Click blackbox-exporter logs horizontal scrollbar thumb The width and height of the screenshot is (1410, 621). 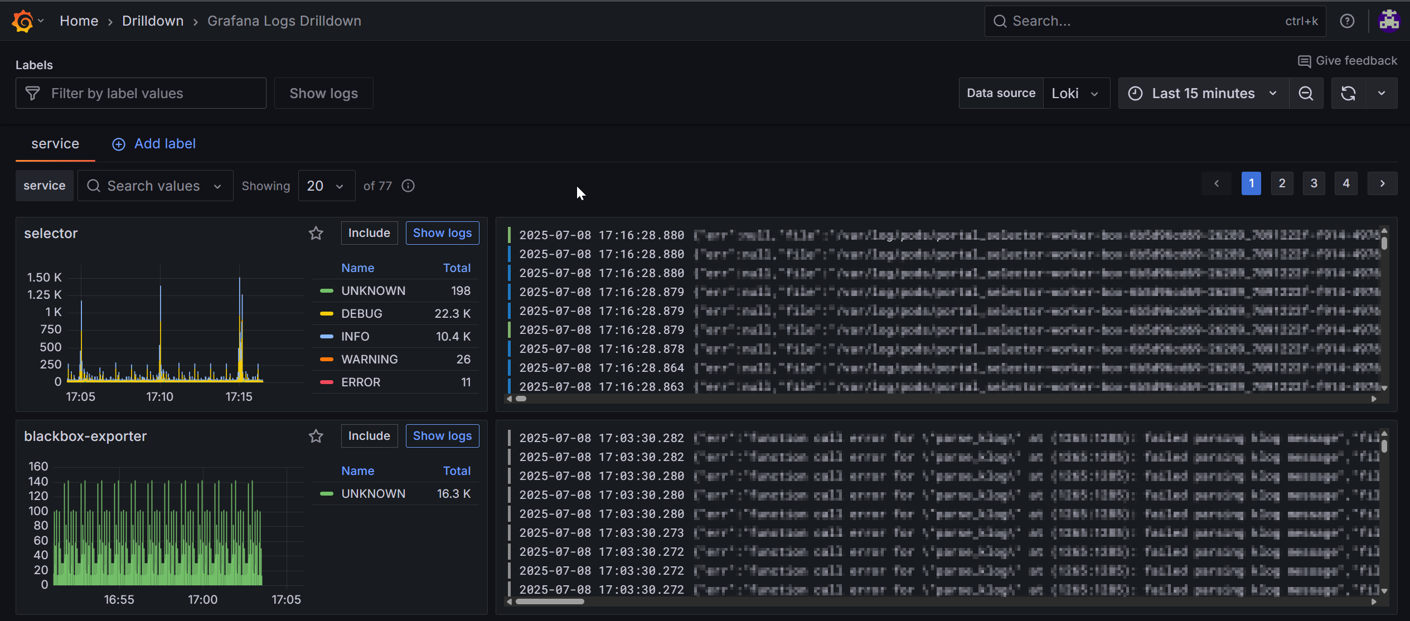(x=549, y=601)
